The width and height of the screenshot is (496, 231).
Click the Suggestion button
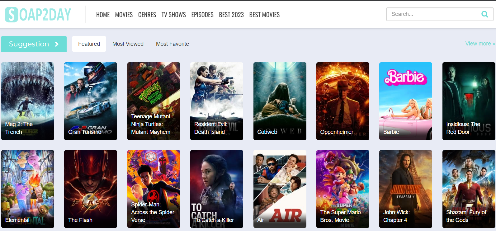coord(34,44)
